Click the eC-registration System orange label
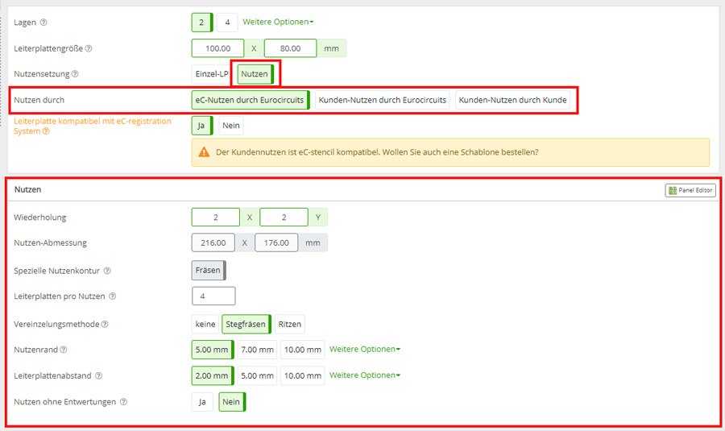 (x=93, y=126)
